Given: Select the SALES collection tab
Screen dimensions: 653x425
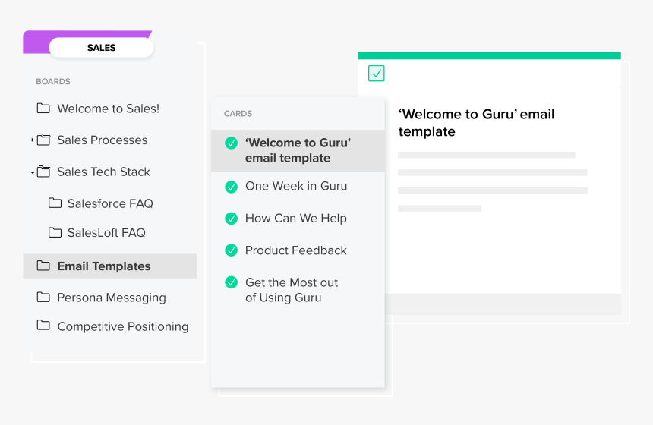Looking at the screenshot, I should (101, 48).
